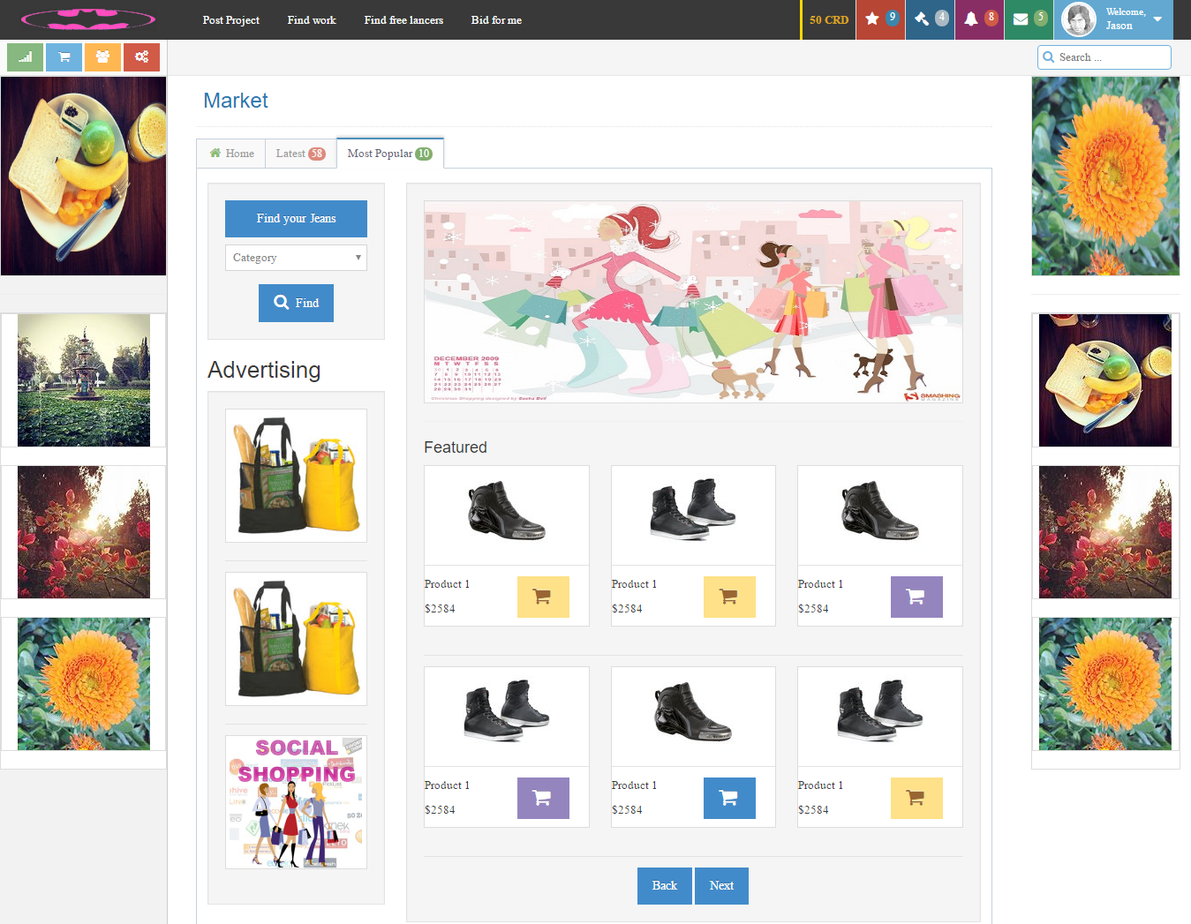This screenshot has width=1191, height=924.
Task: Open middle bottom-row product shoe image
Action: (x=693, y=717)
